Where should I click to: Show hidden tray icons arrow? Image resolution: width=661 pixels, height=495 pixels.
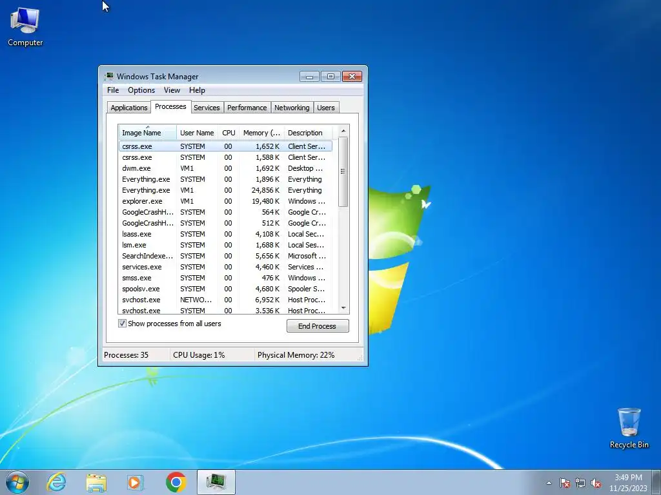tap(549, 483)
